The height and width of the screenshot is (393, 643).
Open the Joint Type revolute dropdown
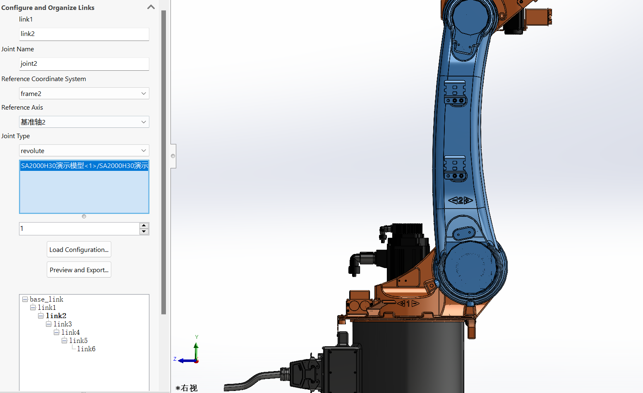(x=143, y=151)
